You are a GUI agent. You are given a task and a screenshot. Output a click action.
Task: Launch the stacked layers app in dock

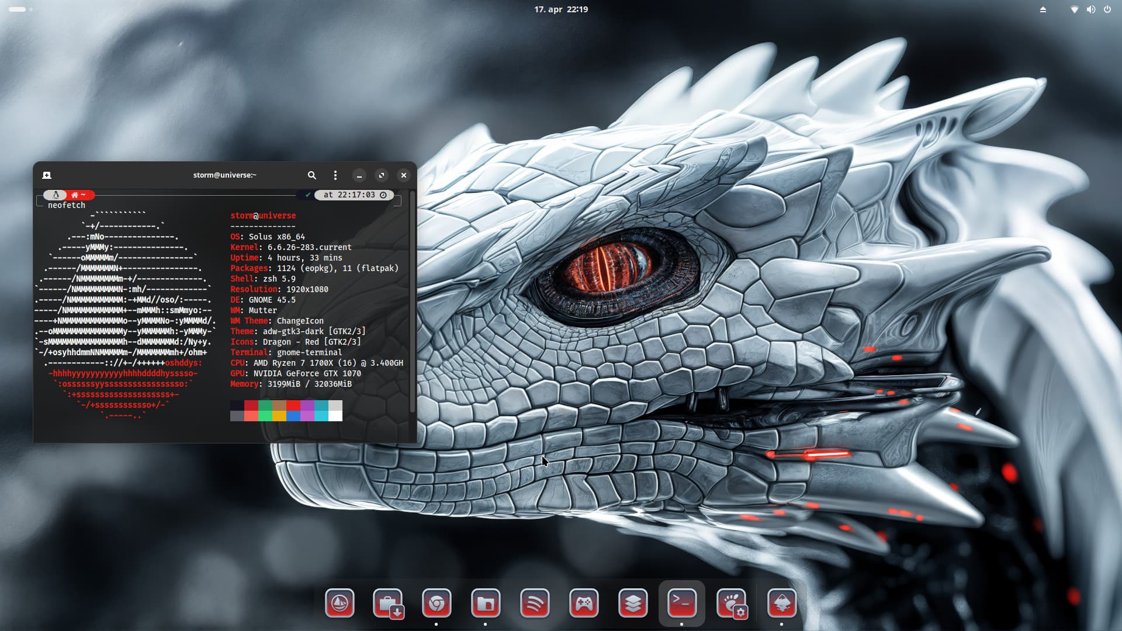(x=633, y=603)
